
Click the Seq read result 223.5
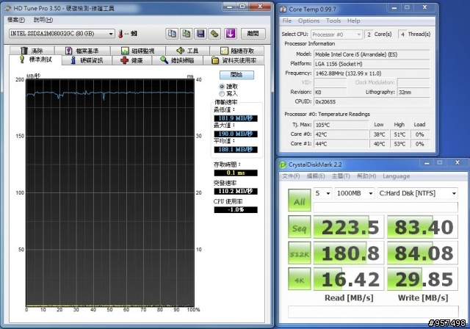(349, 227)
